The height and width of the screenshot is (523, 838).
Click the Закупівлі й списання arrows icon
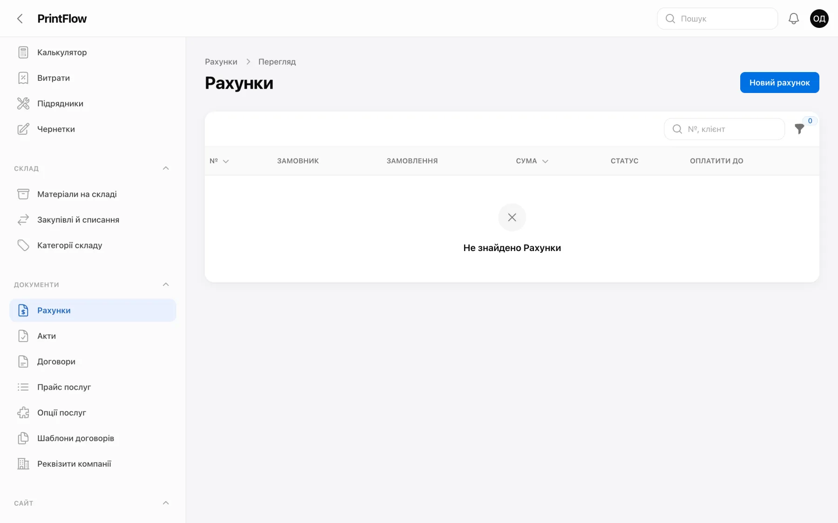23,220
